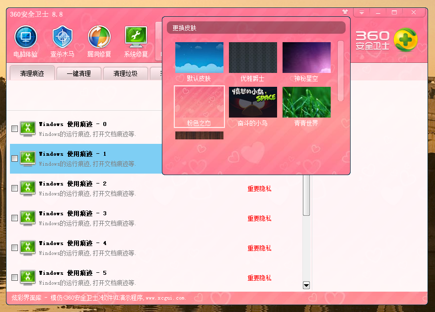Minimize the 360安全卫士 window
435x312 pixels.
(378, 12)
